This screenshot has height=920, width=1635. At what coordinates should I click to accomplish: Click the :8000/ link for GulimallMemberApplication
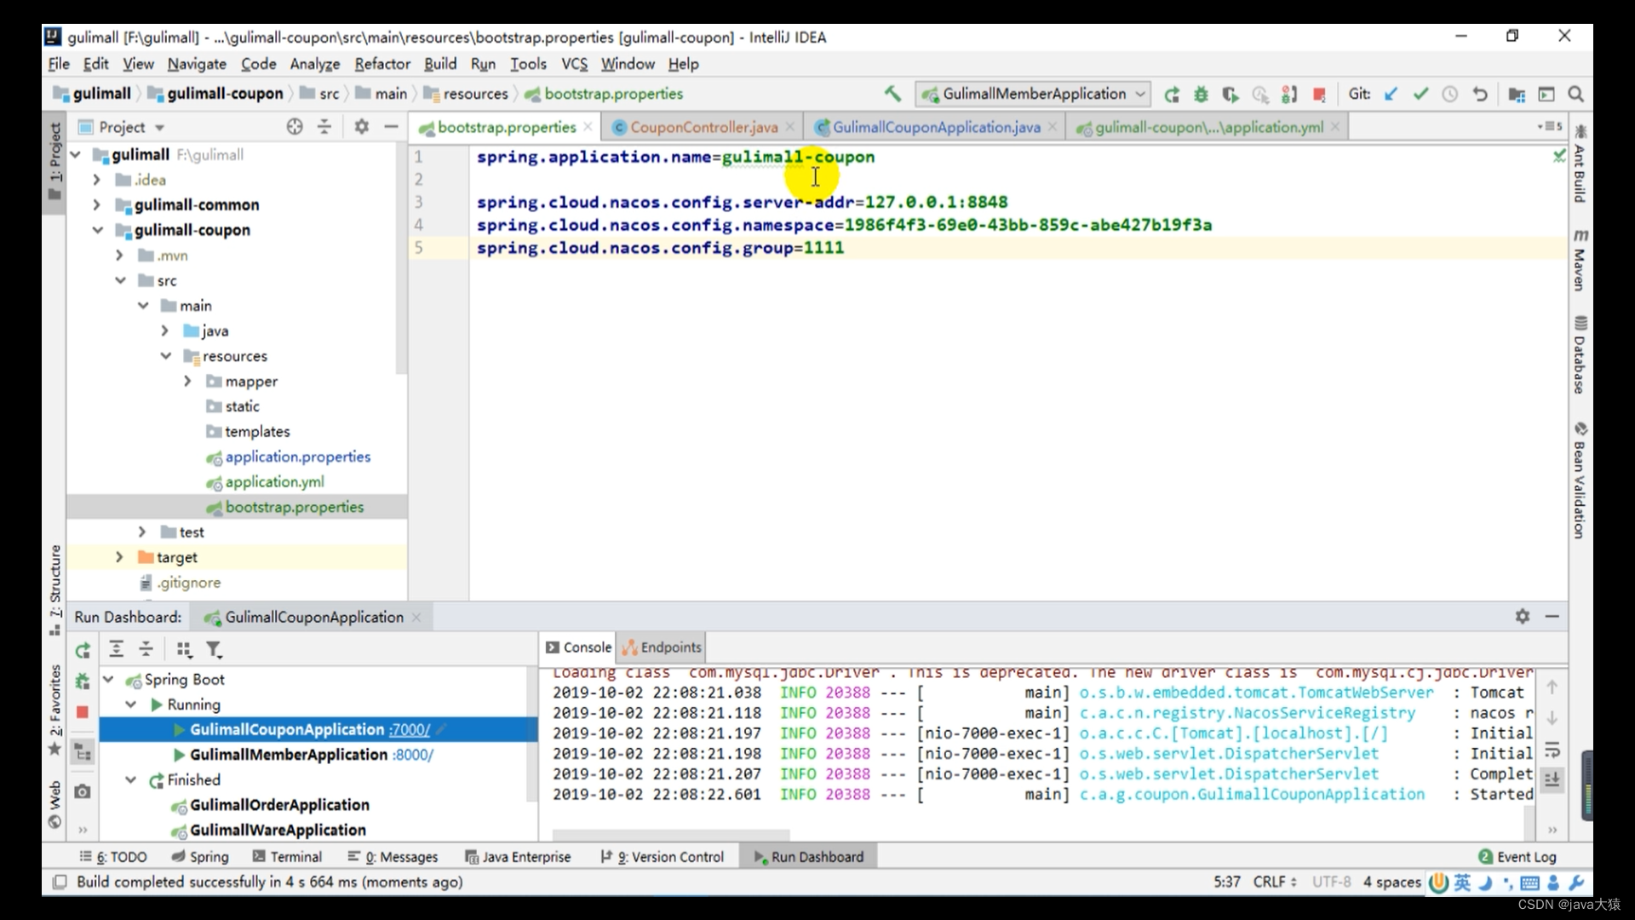[x=413, y=755]
